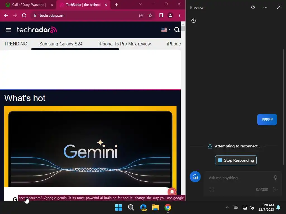Open the Windows notification center bell
286x214 pixels.
pyautogui.click(x=278, y=207)
